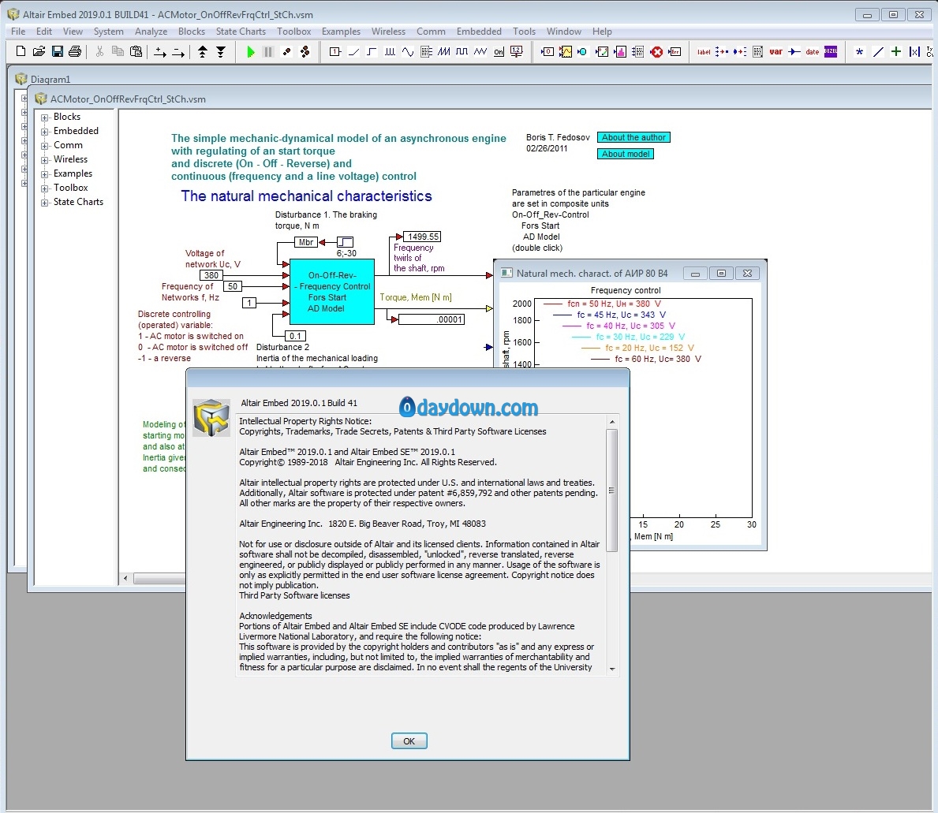Click the remove connector (minus arrow) icon
Viewport: 938px width, 813px height.
(178, 52)
